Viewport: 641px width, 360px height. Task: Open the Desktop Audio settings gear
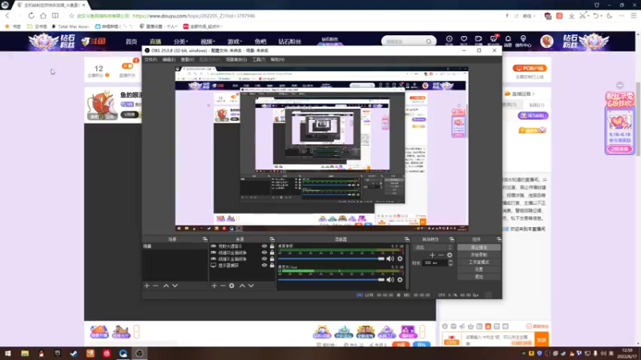(x=400, y=258)
